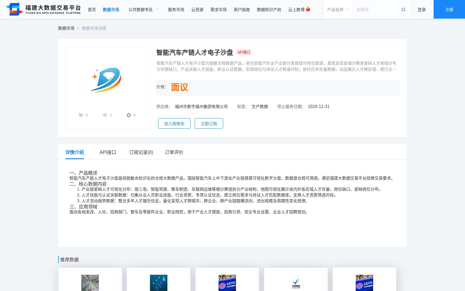
Task: Click the truncated product description paragraph
Action: click(276, 66)
